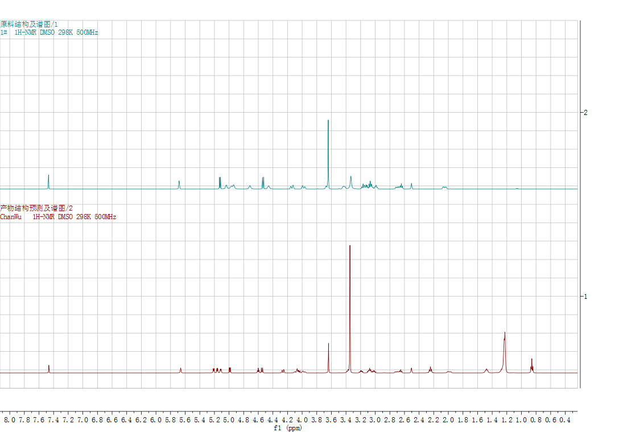This screenshot has width=619, height=432.
Task: Click the x-axis tick label '5.0'
Action: tap(229, 419)
